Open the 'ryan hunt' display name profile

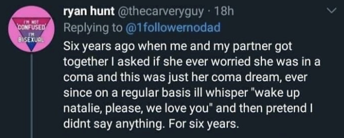(x=89, y=12)
